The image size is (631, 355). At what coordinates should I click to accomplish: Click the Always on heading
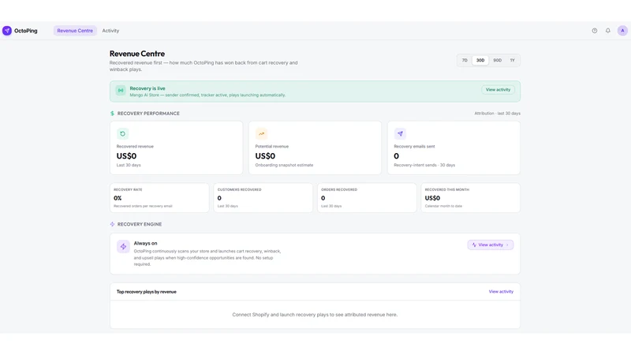(x=145, y=243)
